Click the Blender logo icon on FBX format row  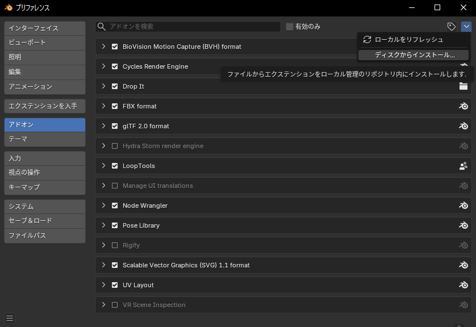coord(464,106)
